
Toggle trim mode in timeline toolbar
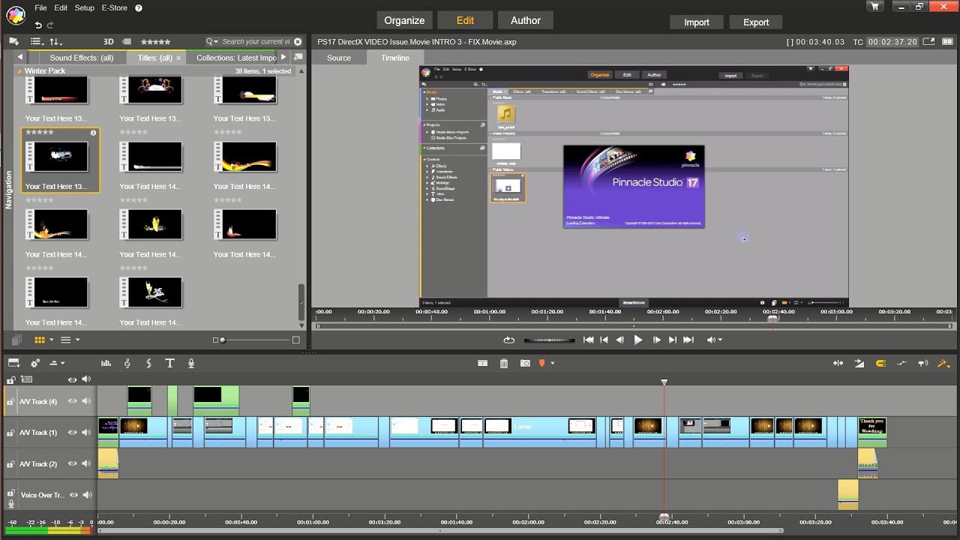[838, 363]
